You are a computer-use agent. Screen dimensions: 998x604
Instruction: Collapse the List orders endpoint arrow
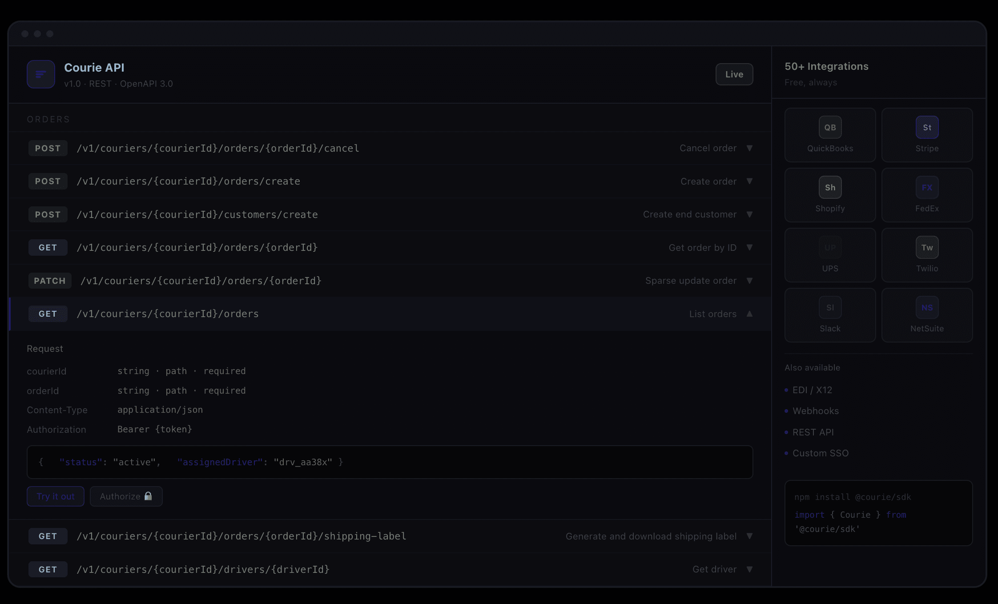pos(749,314)
